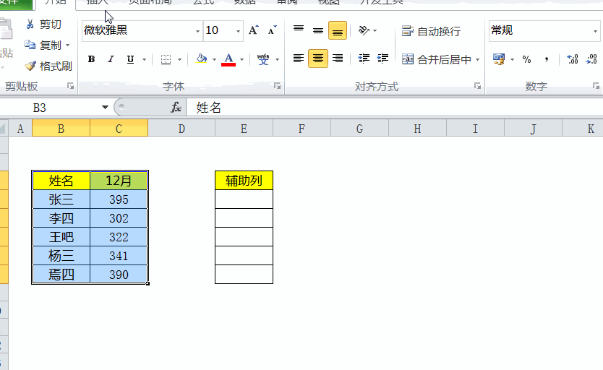Apply red font color A icon

[x=228, y=59]
